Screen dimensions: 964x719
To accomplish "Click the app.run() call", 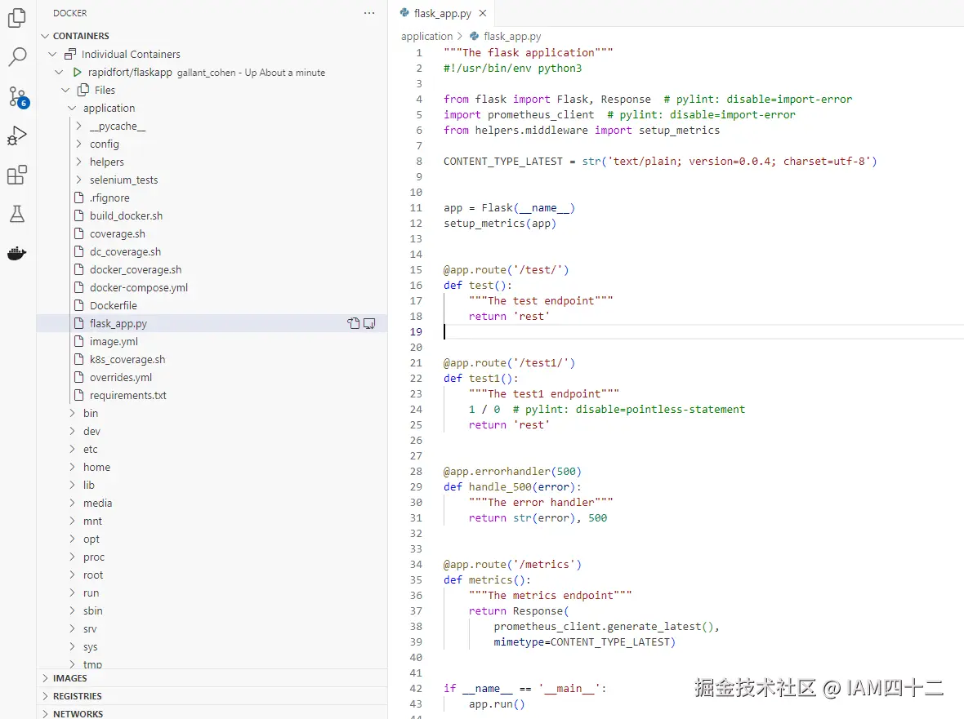I will point(497,704).
